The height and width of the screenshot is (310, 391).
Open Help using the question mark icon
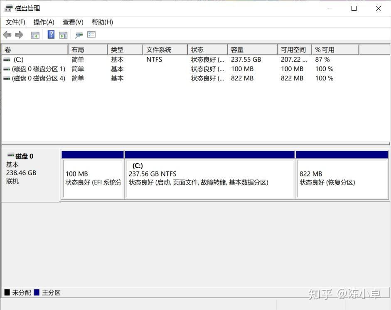(x=51, y=35)
